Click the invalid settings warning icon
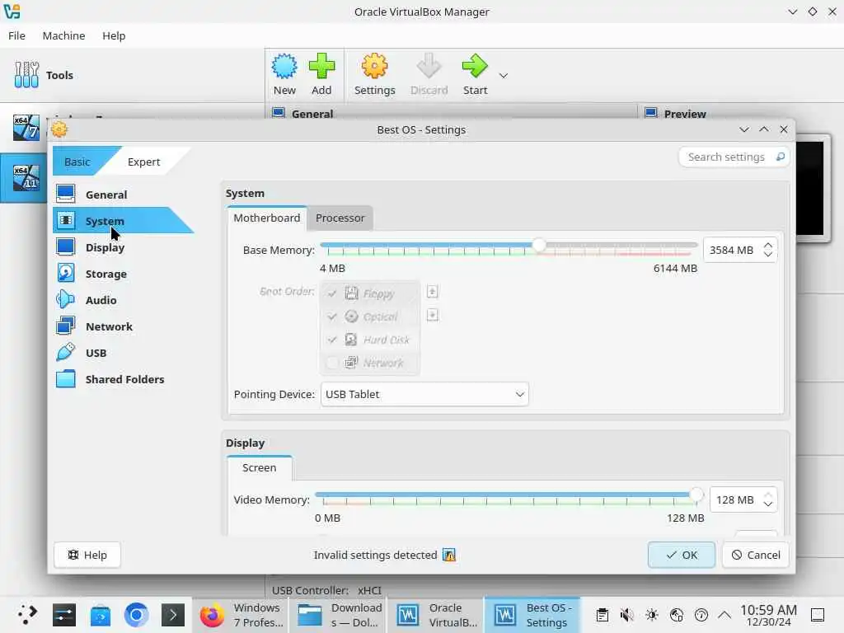 (x=449, y=555)
